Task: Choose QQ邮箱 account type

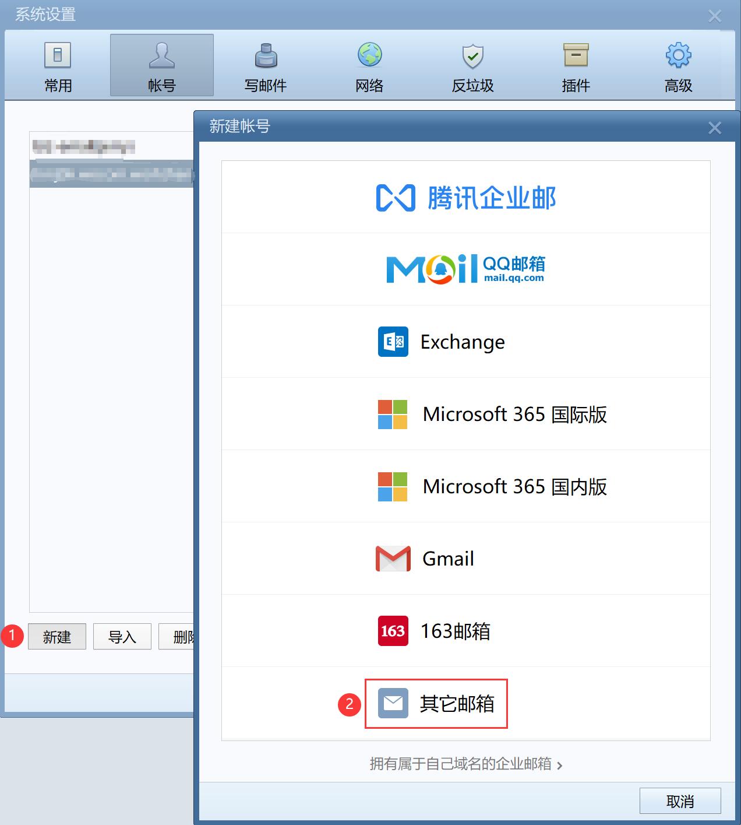Action: click(465, 269)
